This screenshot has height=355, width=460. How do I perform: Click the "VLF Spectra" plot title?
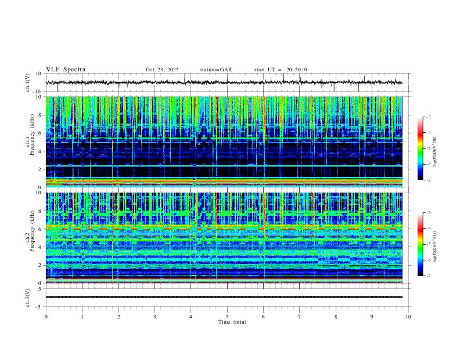click(x=66, y=70)
